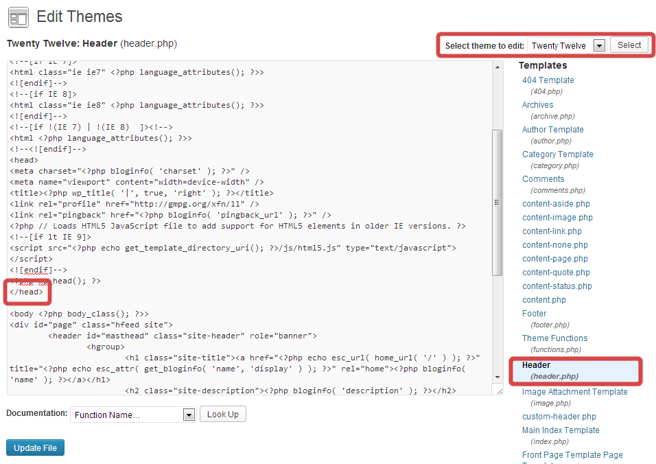Image resolution: width=656 pixels, height=464 pixels.
Task: Click the meta charset line
Action: click(x=130, y=171)
